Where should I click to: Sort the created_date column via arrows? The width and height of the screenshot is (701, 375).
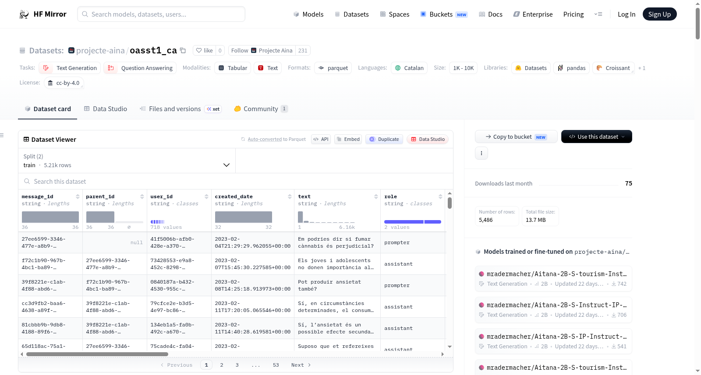coord(290,196)
